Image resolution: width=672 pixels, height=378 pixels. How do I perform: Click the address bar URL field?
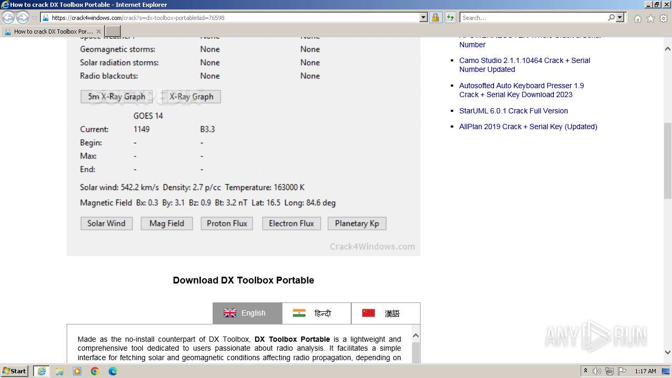pos(234,17)
